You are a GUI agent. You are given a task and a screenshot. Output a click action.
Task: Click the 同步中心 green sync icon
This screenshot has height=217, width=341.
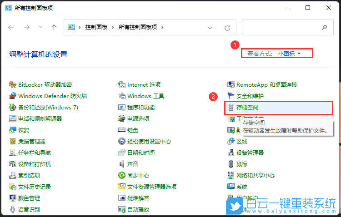tap(122, 175)
